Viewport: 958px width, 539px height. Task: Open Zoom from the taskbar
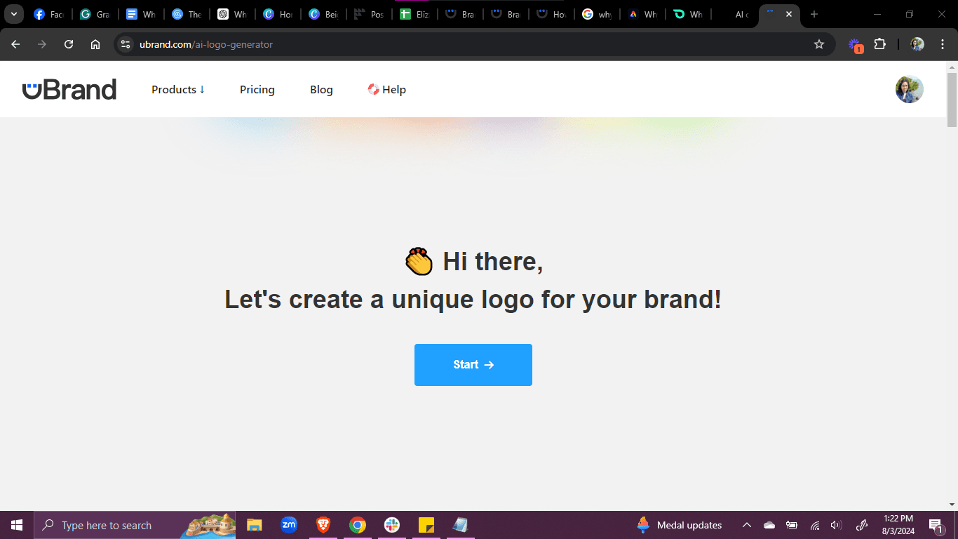coord(289,525)
